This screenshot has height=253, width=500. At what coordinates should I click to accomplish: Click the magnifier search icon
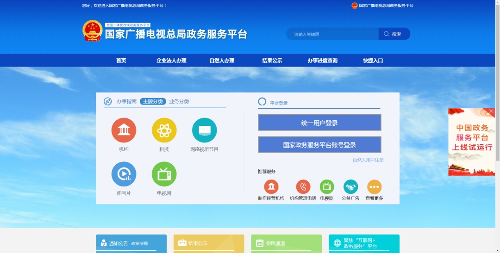tap(386, 34)
